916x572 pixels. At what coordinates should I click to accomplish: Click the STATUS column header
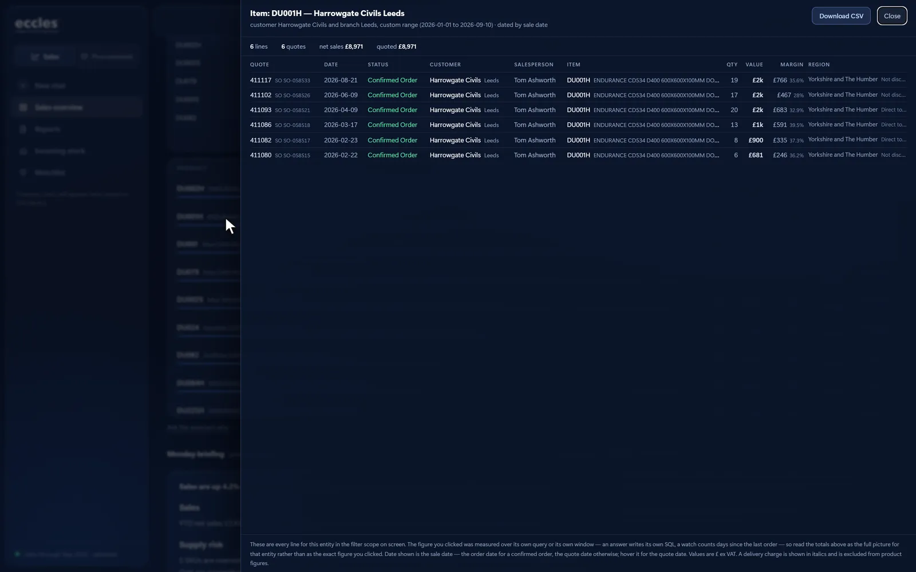(x=378, y=65)
